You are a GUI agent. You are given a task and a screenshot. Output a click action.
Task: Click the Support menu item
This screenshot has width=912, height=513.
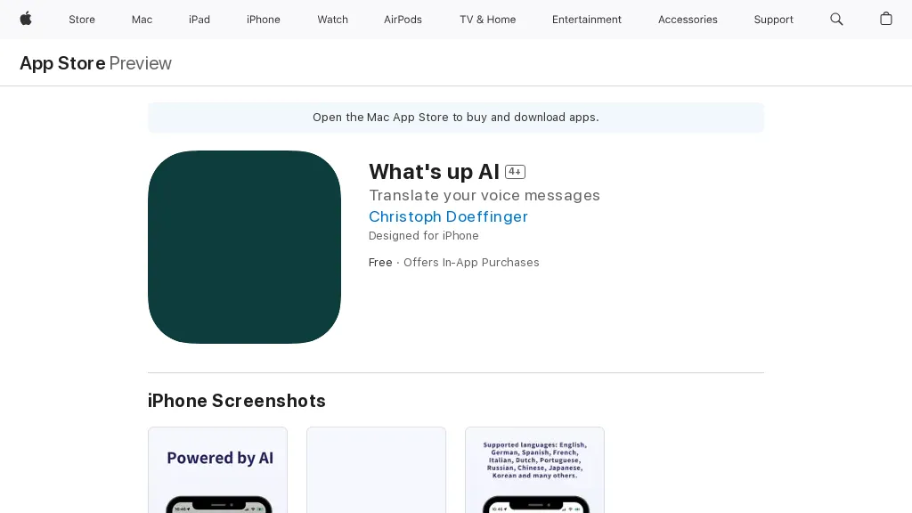pyautogui.click(x=773, y=19)
